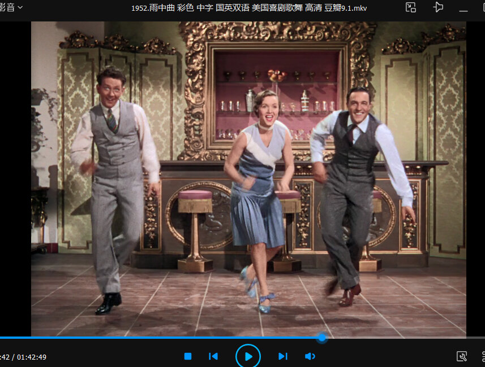This screenshot has width=485, height=367.
Task: Click the blue playback progress handle
Action: [x=322, y=338]
